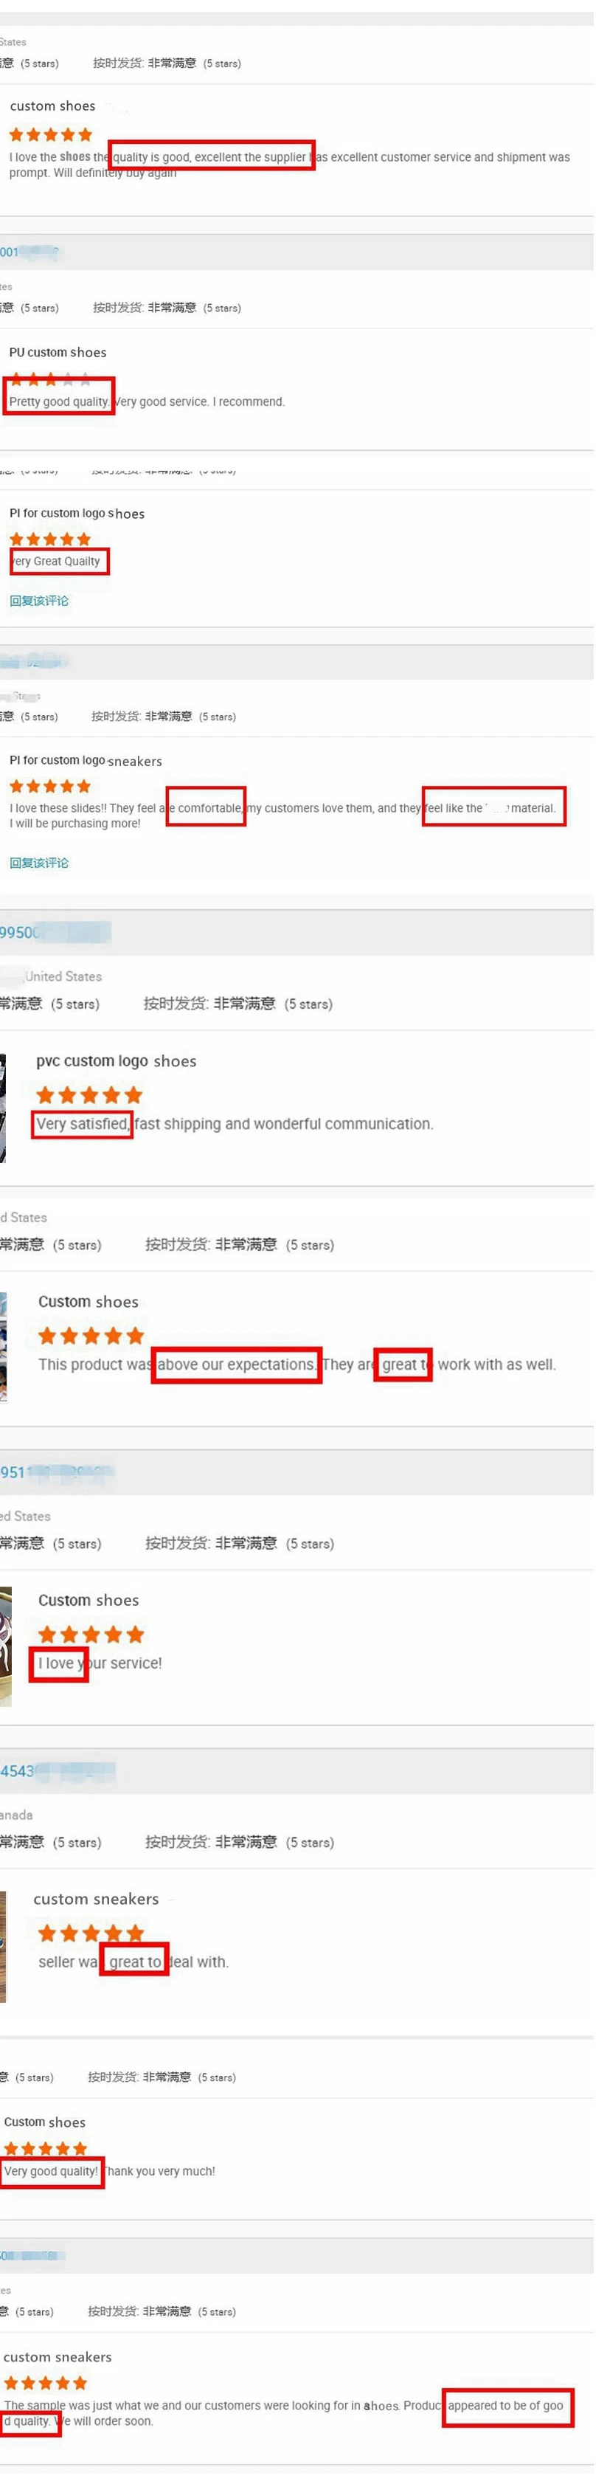
Task: Click the stars above the slides comfortable review
Action: [x=50, y=786]
